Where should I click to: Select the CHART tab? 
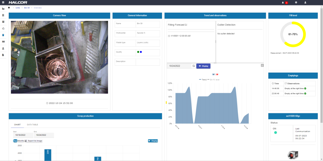point(17,125)
